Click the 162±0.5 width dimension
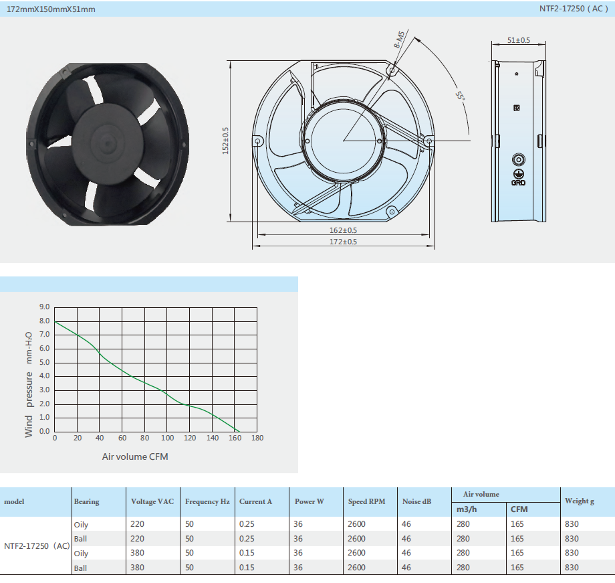Screen dimensions: 615x583 (x=343, y=230)
